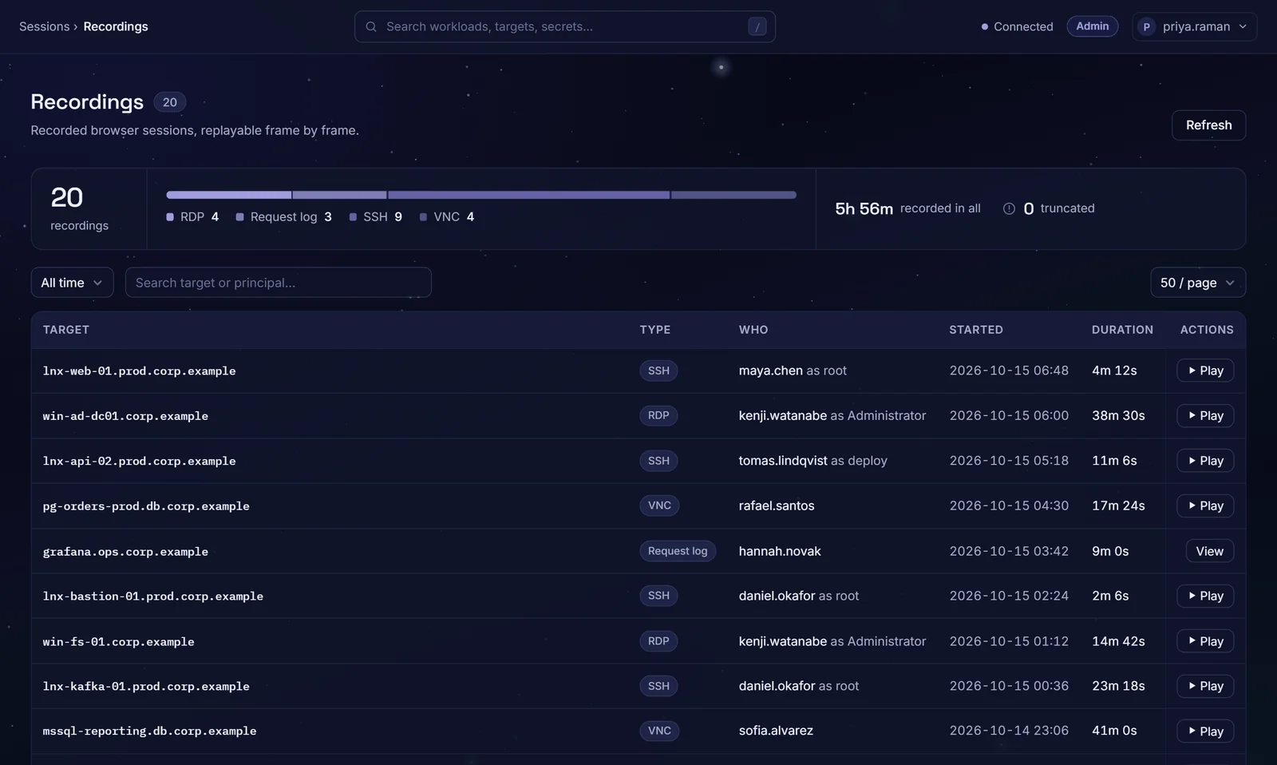Click the Refresh button
Viewport: 1277px width, 765px height.
click(1208, 125)
